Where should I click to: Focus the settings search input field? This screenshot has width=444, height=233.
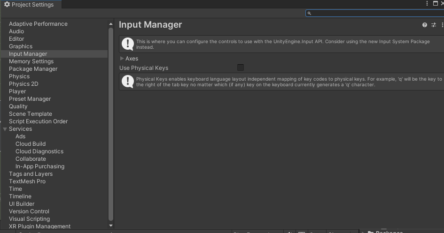coord(376,13)
